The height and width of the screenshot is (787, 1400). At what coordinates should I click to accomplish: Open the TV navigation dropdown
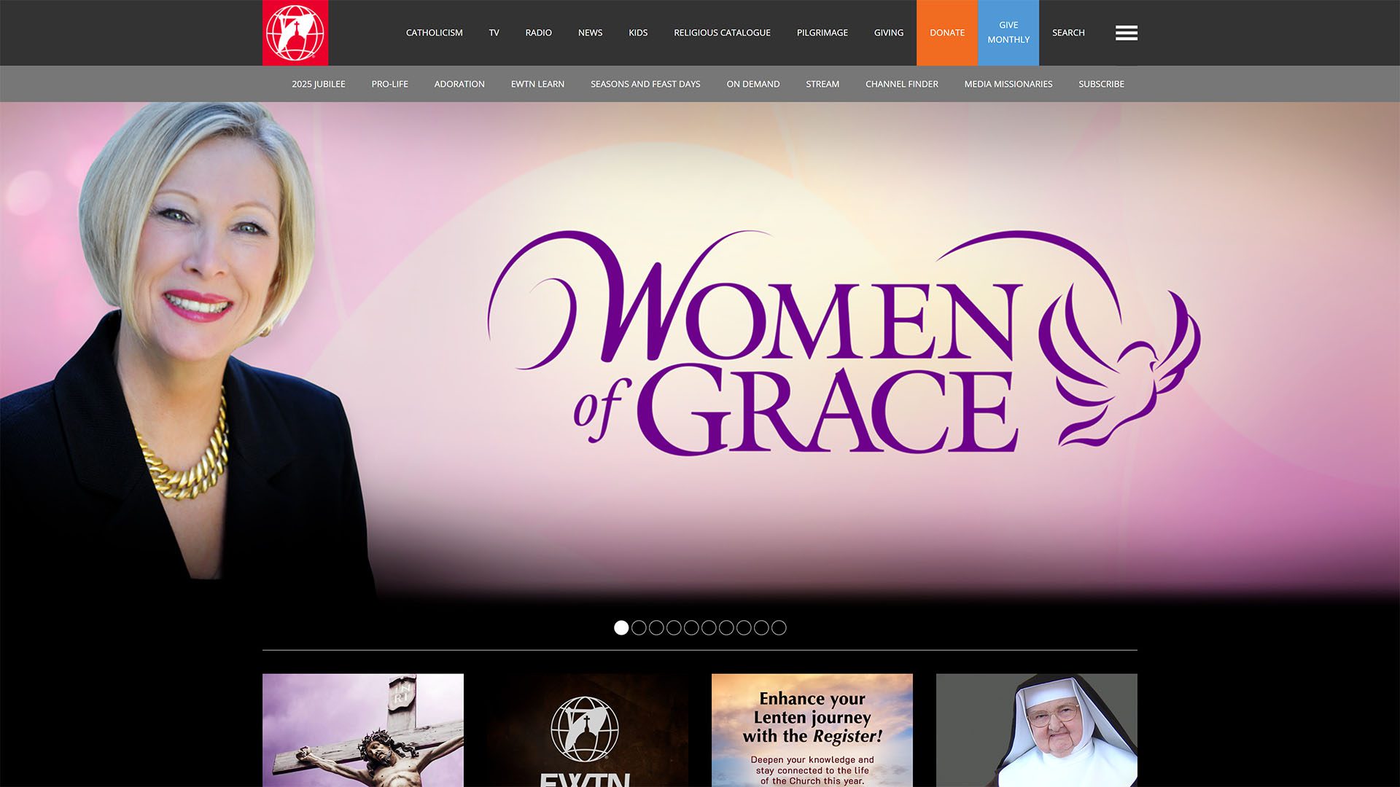click(x=494, y=33)
